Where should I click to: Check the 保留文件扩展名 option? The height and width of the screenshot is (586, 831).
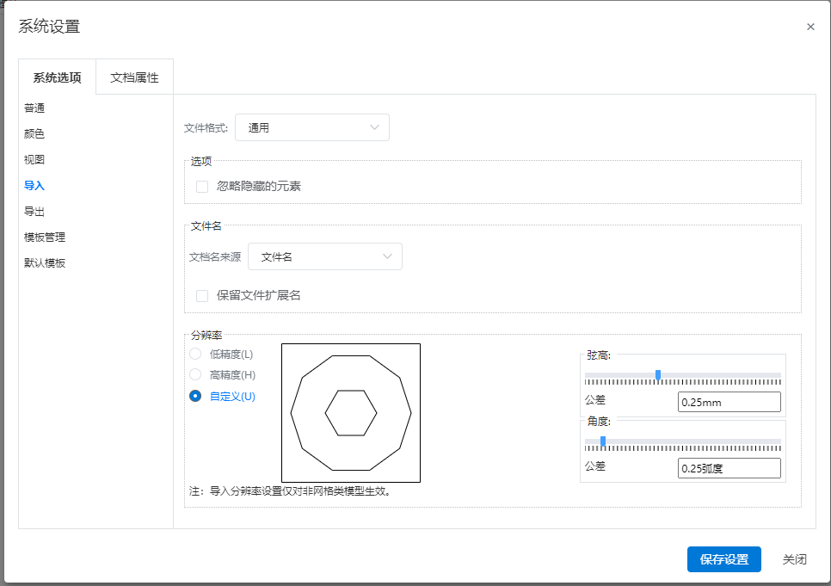pos(202,296)
